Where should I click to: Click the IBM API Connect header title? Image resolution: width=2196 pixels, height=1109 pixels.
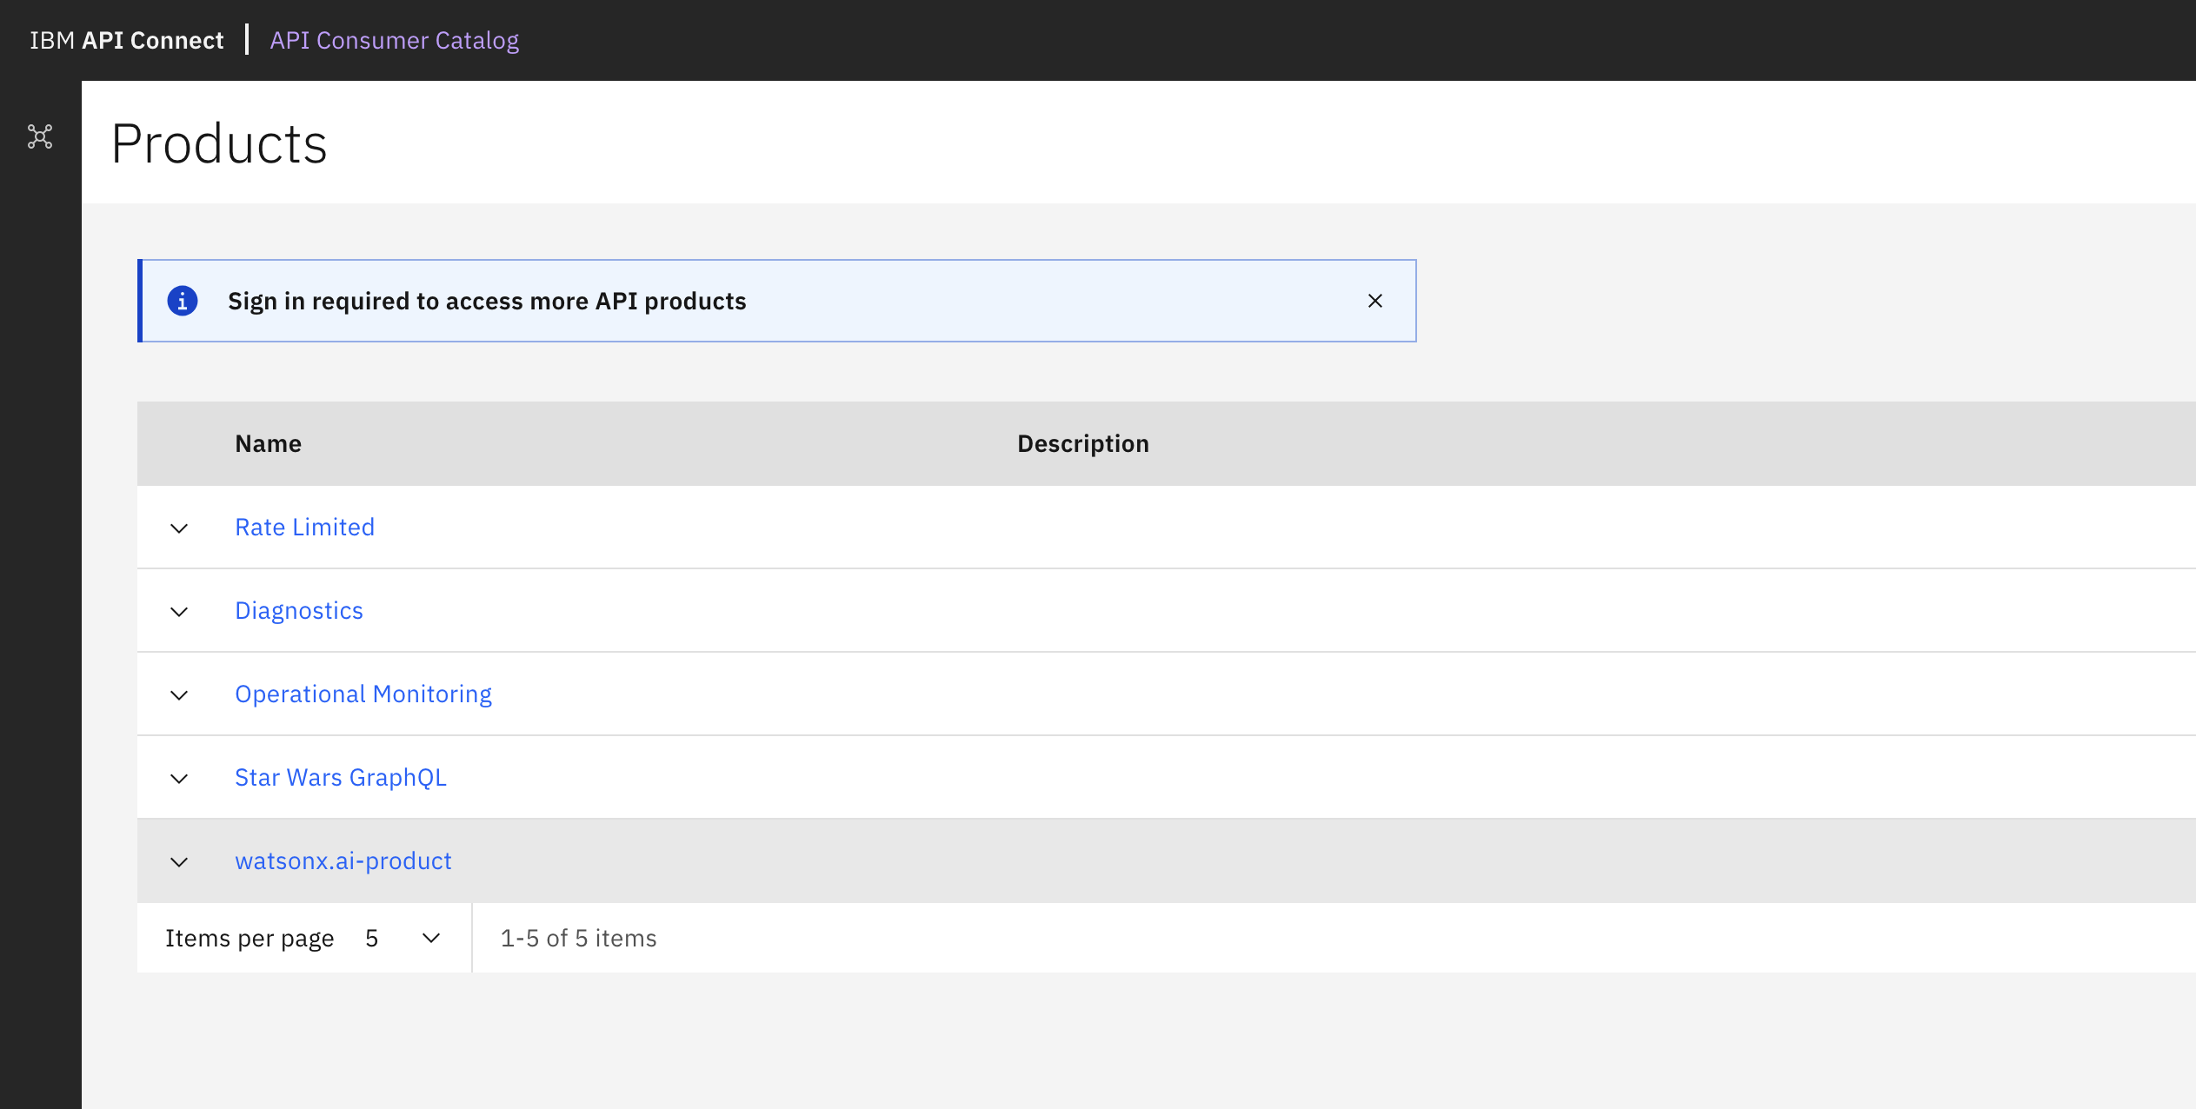[127, 40]
